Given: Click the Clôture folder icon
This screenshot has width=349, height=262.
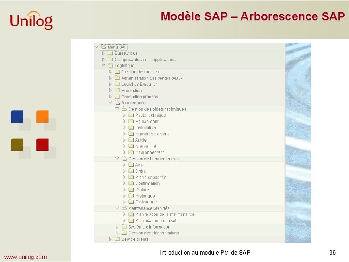Looking at the screenshot, I should [x=131, y=190].
